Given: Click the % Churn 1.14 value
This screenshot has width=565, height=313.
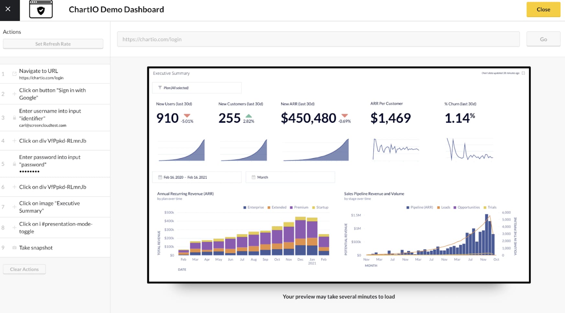Looking at the screenshot, I should [x=460, y=118].
